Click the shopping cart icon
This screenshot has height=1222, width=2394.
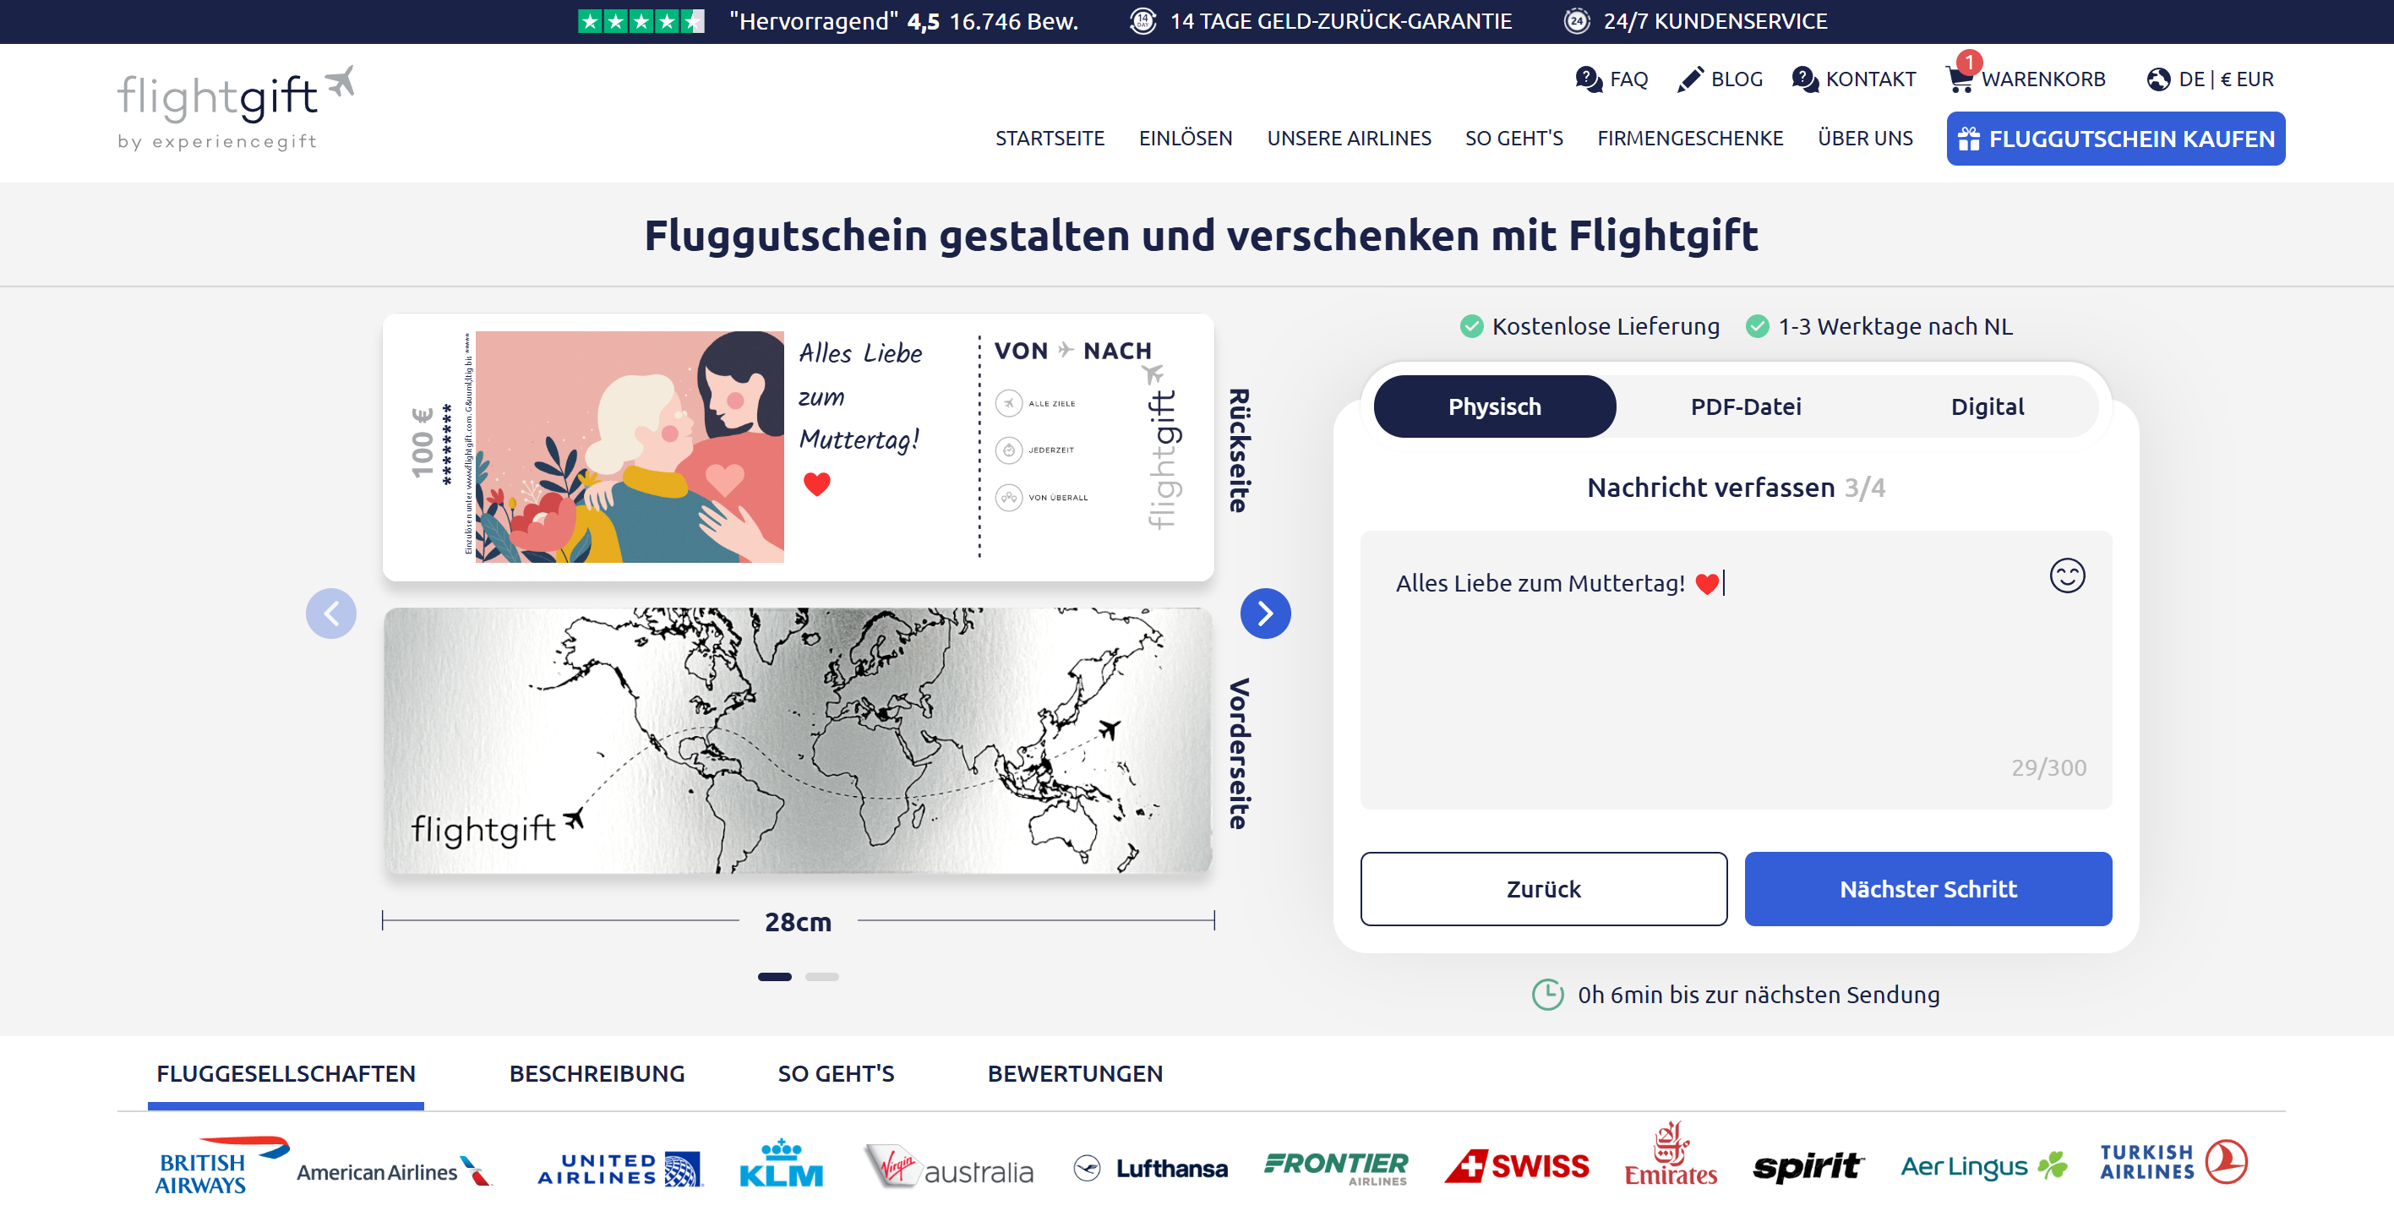point(1959,80)
